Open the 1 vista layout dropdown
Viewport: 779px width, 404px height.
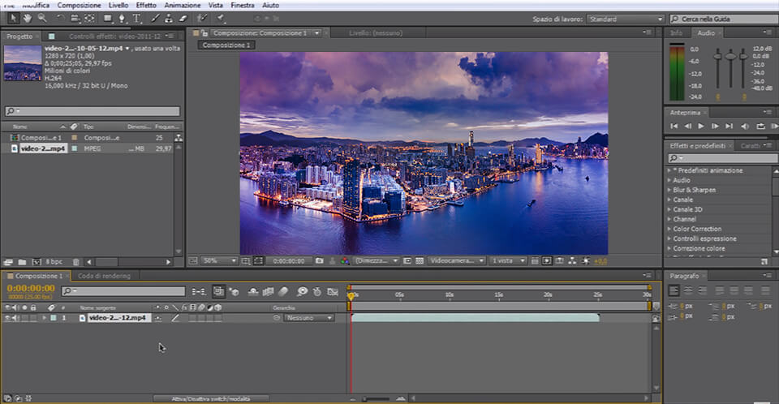tap(508, 260)
